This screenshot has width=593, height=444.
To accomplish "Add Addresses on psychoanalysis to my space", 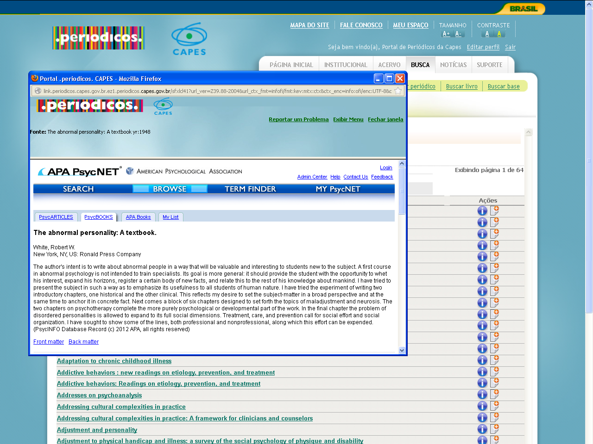I will coord(494,394).
